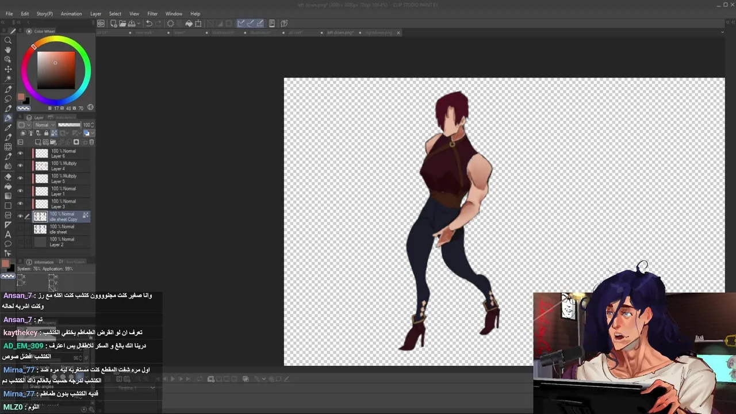Open the Normal blending mode dropdown
The width and height of the screenshot is (736, 414).
coord(45,125)
